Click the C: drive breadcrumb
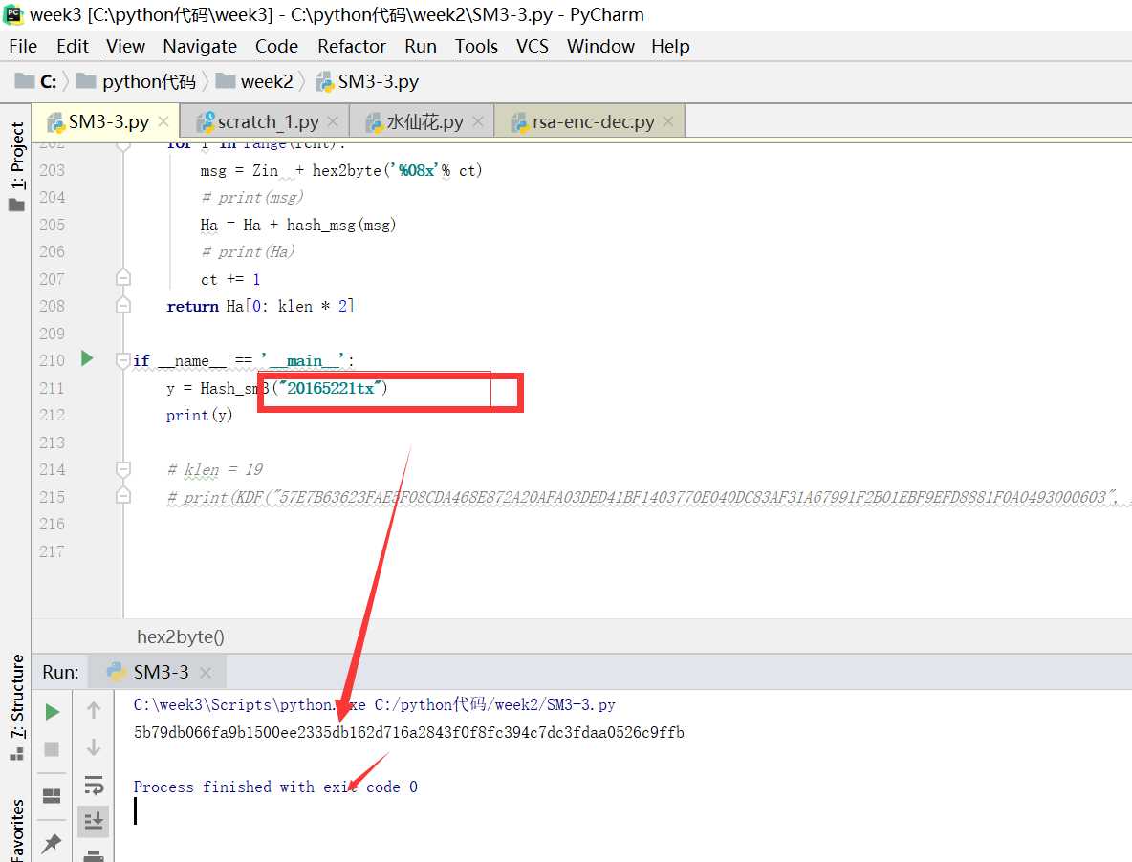 [x=36, y=81]
